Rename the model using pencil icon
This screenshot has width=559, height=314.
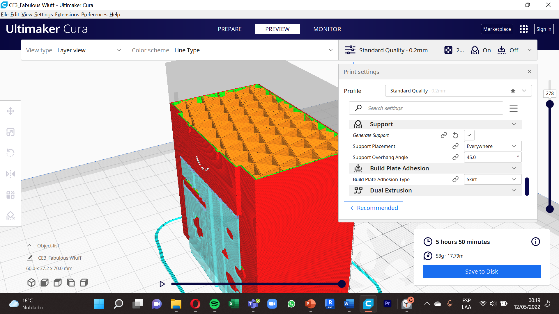[30, 258]
